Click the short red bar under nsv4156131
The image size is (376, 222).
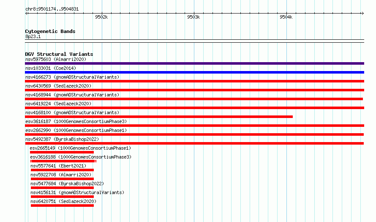click(63, 197)
